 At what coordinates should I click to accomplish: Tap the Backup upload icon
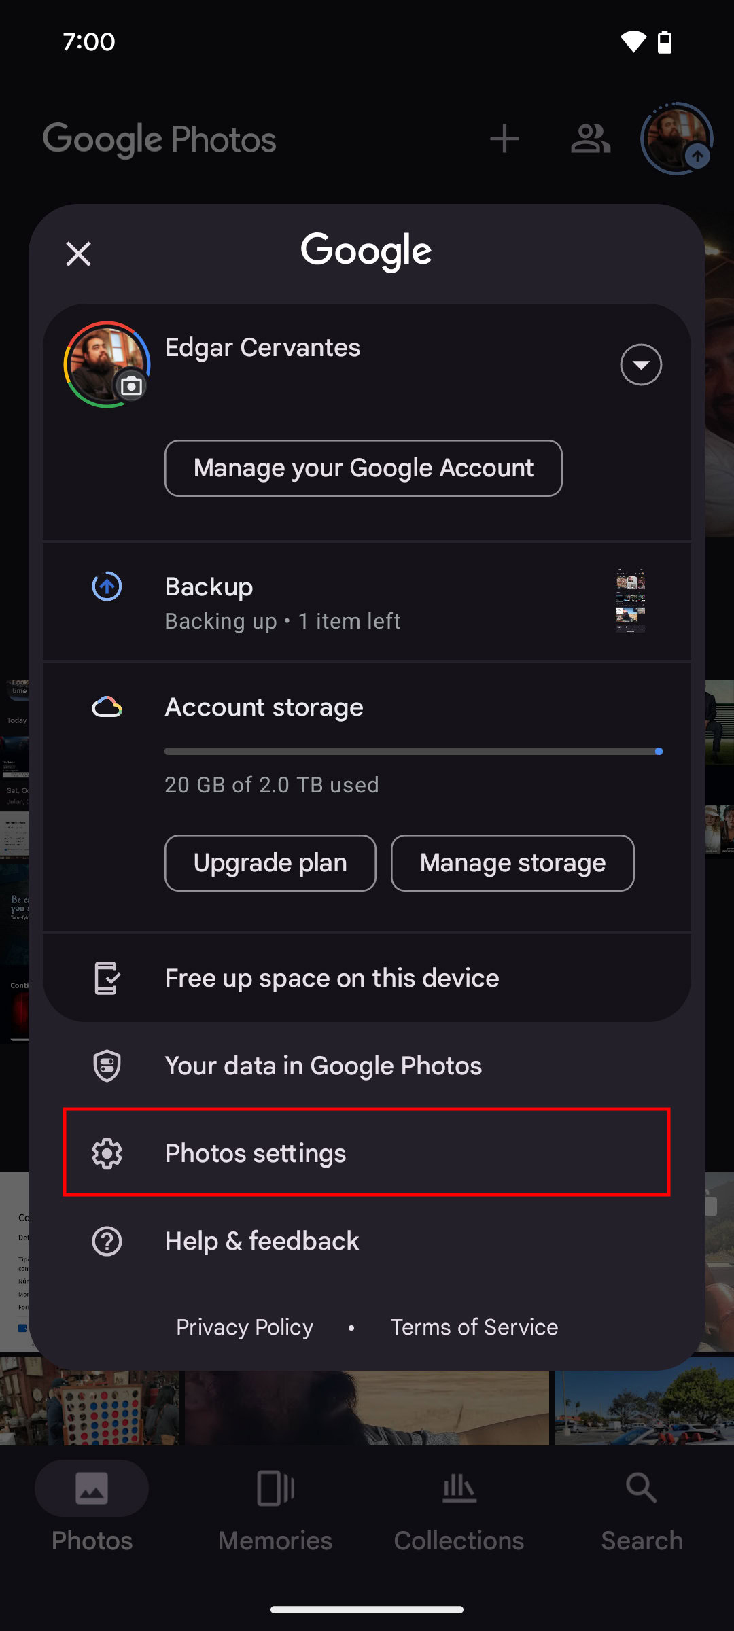[x=107, y=586]
